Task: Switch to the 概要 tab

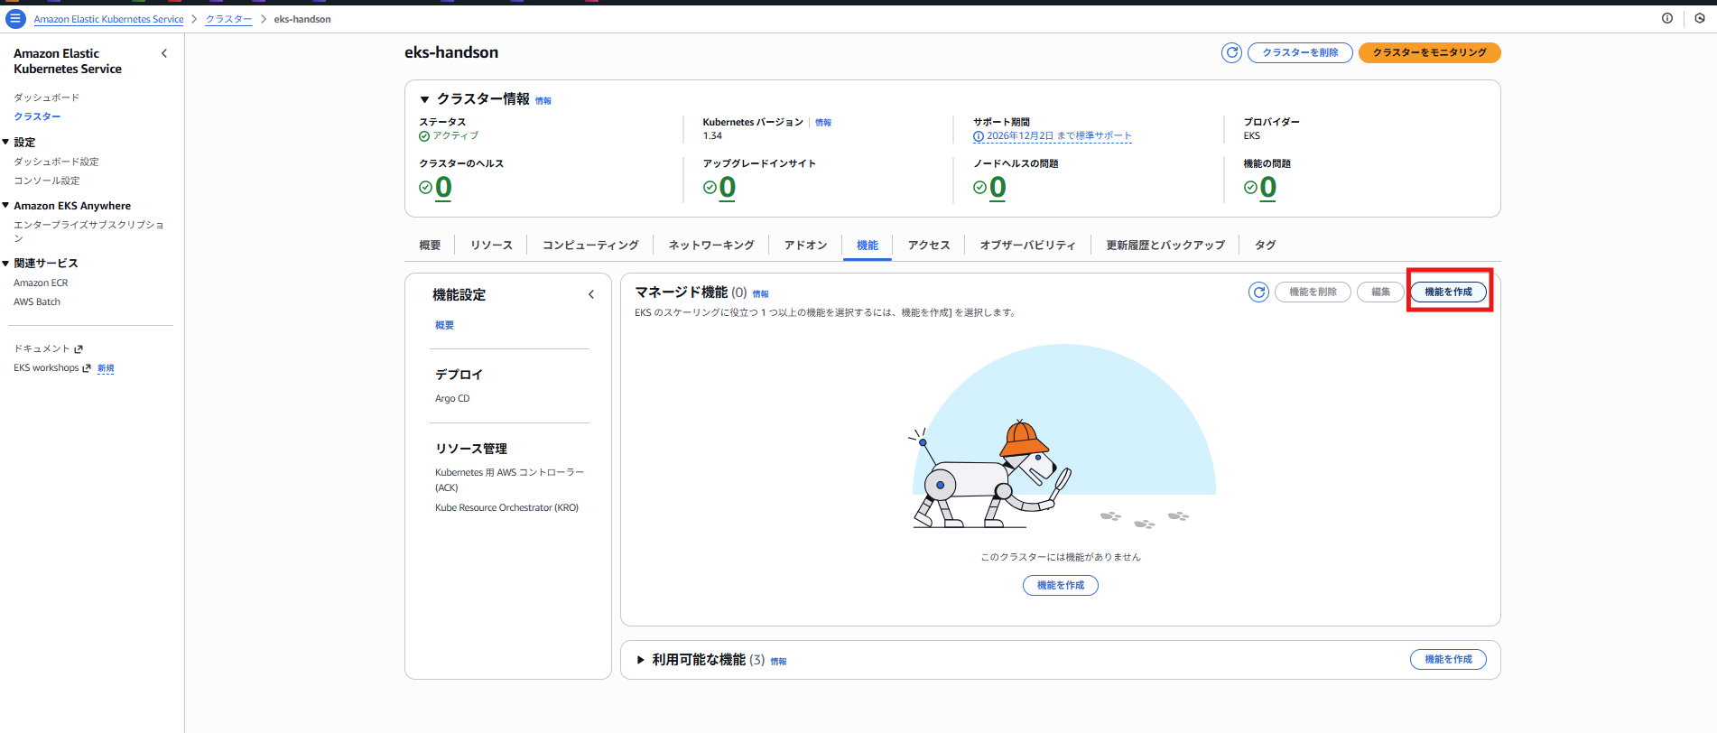Action: coord(430,245)
